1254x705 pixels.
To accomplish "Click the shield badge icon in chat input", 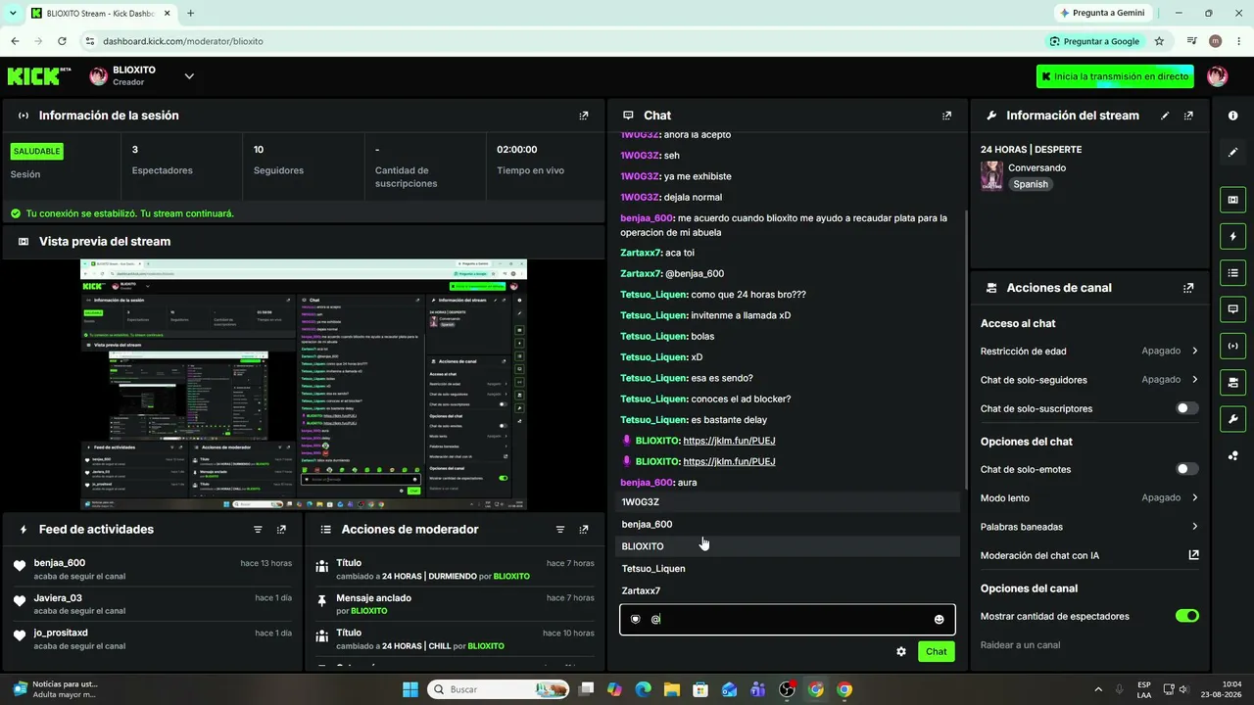I will pos(635,620).
